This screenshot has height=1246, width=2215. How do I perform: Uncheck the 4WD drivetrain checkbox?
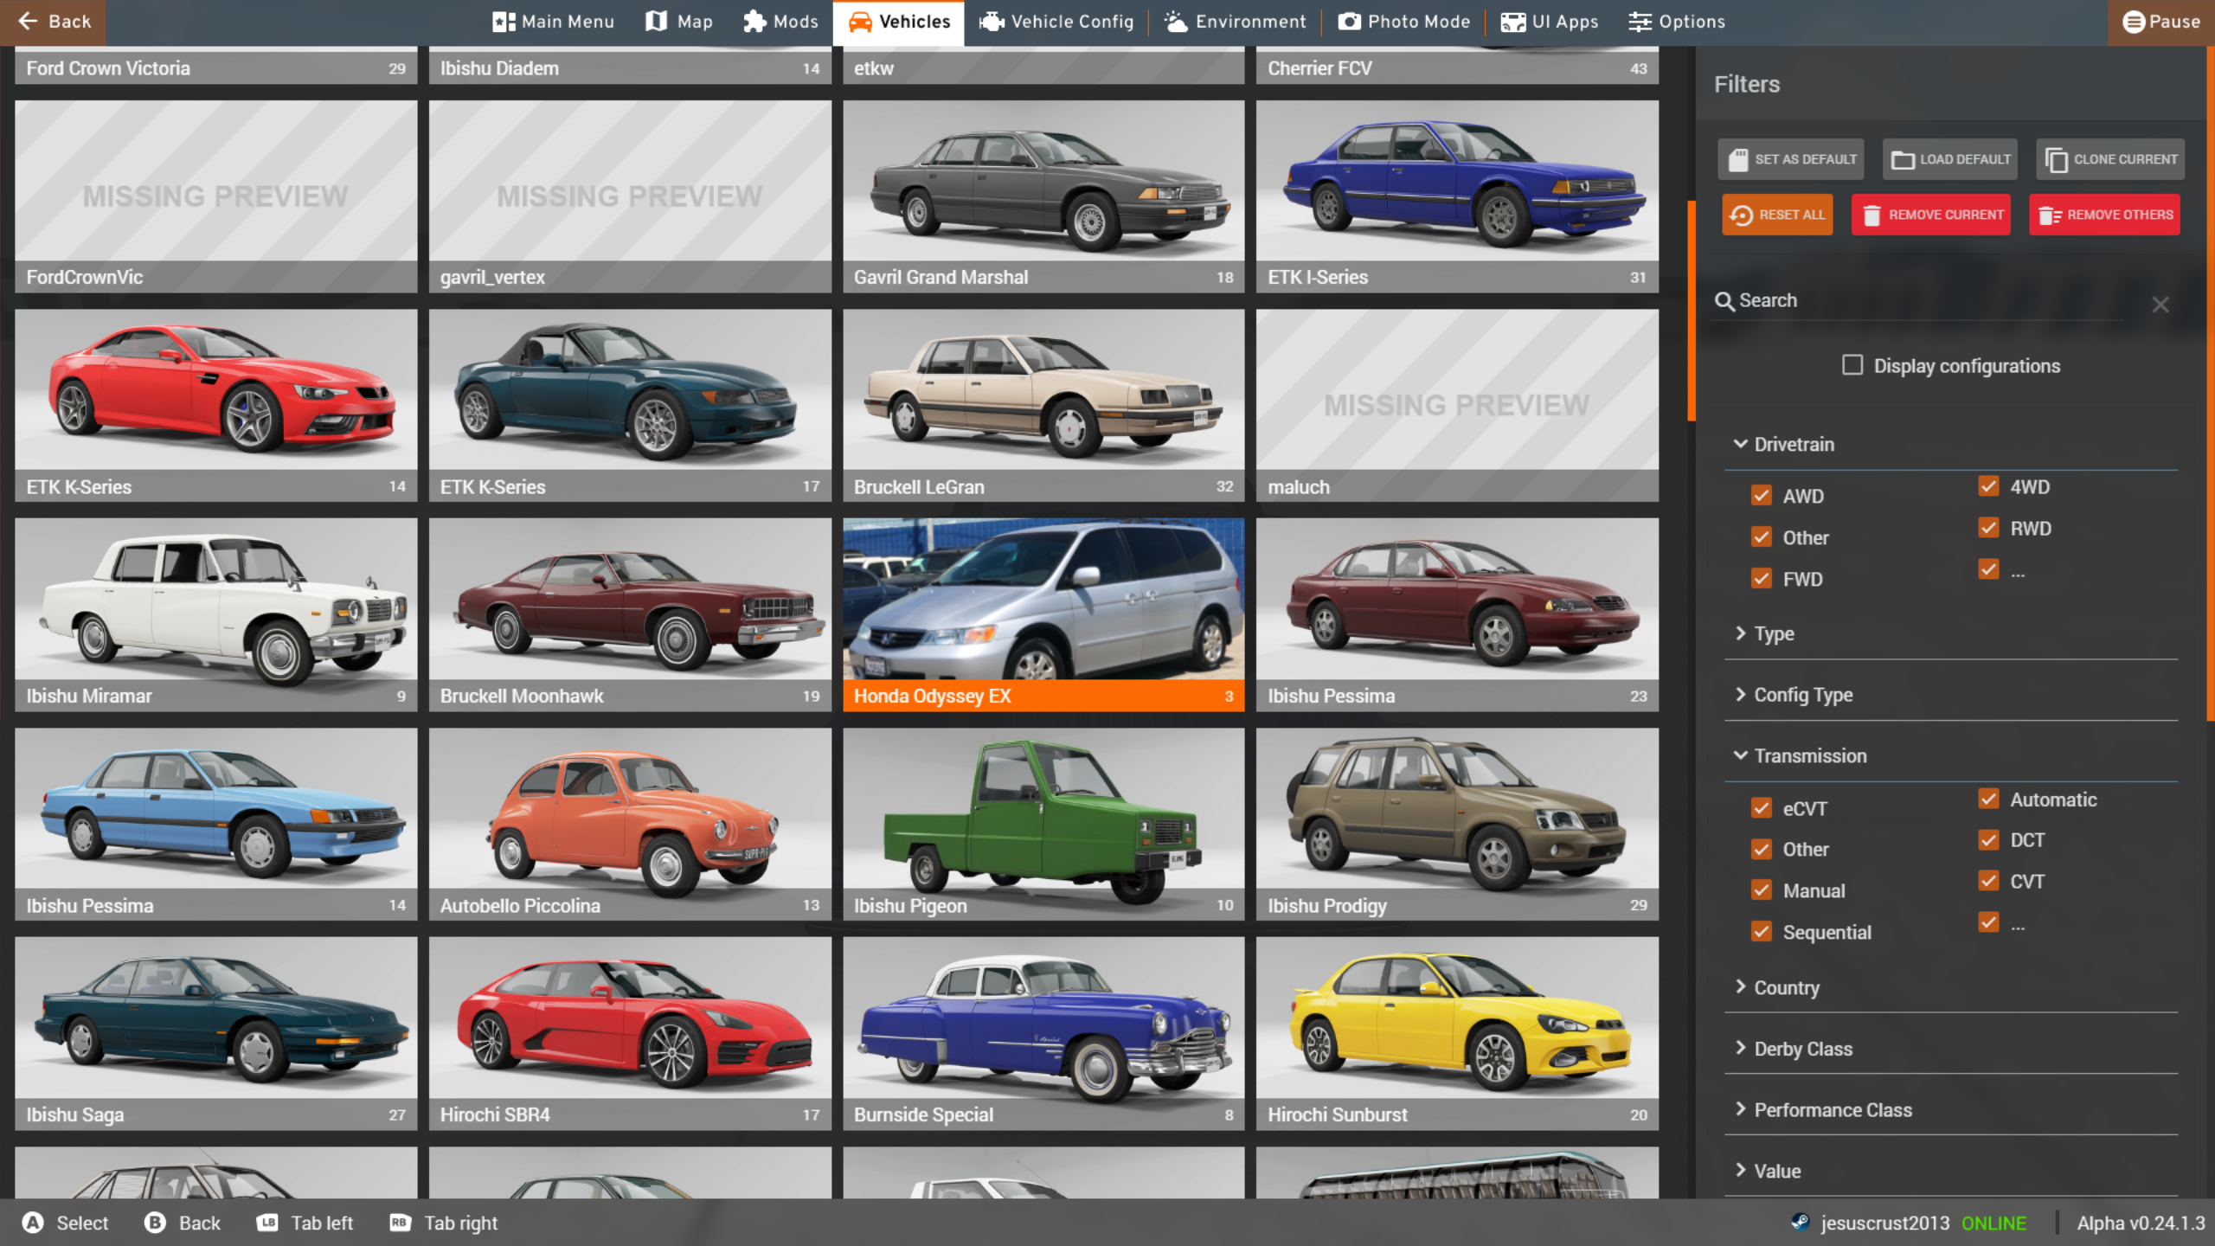[1988, 486]
